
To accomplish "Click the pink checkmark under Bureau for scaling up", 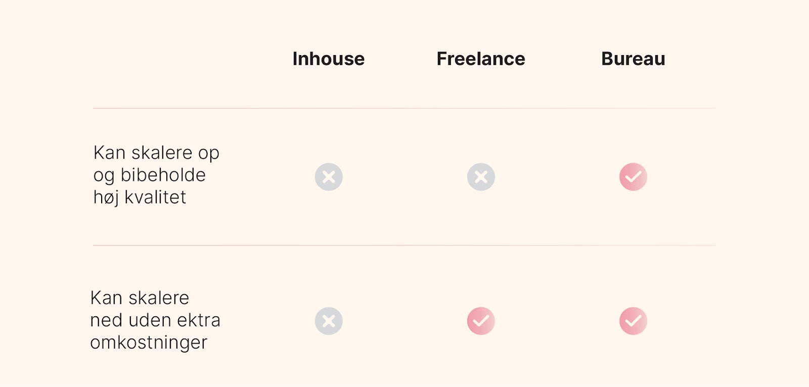I will 633,177.
